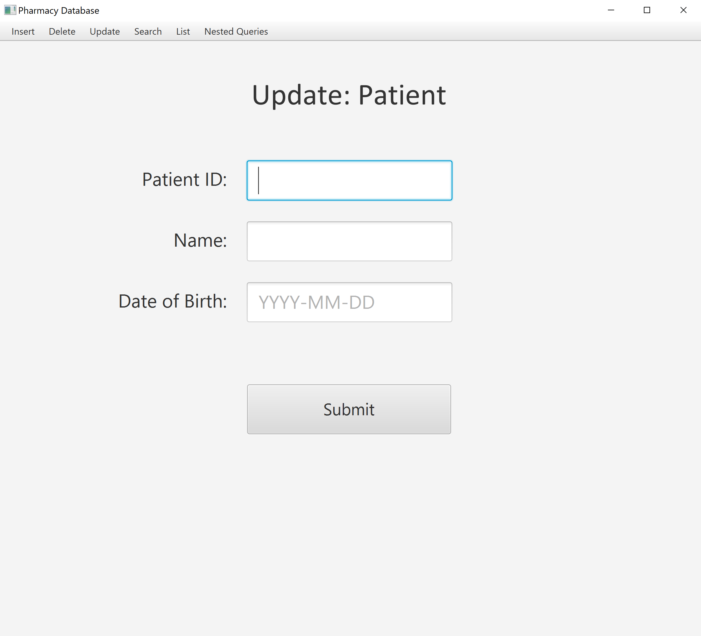The height and width of the screenshot is (636, 701).
Task: Open the Nested Queries menu
Action: (236, 31)
